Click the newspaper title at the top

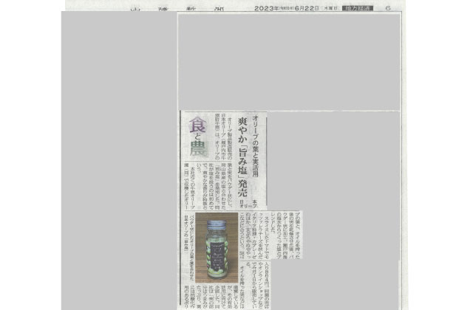click(177, 8)
